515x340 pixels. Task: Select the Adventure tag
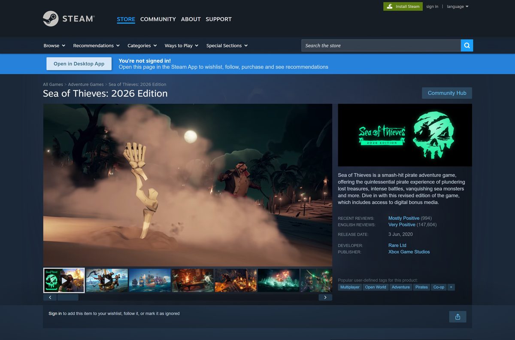coord(400,287)
